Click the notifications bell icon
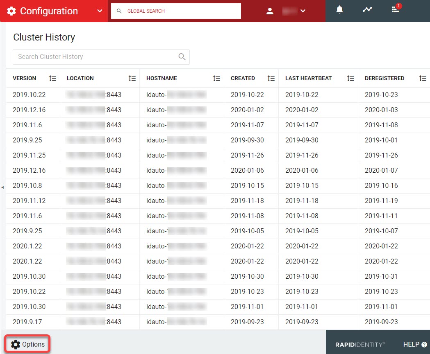430x354 pixels. click(x=339, y=10)
